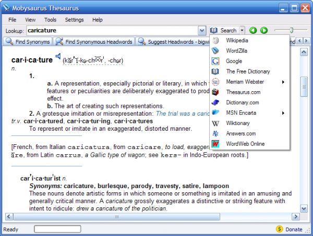Click the zoom slider in the toolbar
The image size is (313, 236).
tap(291, 30)
